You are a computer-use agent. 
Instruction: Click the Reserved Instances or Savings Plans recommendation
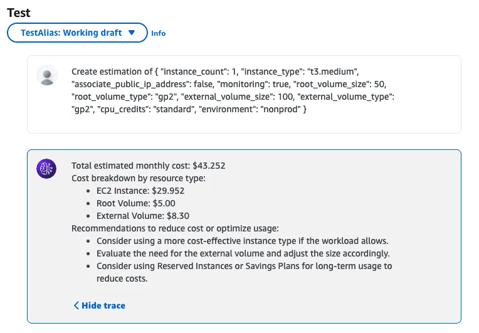click(x=244, y=272)
